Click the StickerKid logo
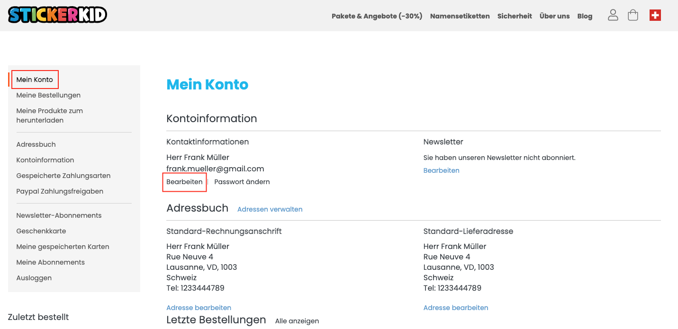Viewport: 678px width, 329px height. [x=57, y=15]
